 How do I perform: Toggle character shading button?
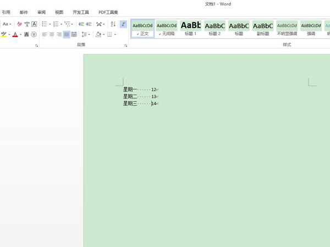26,35
